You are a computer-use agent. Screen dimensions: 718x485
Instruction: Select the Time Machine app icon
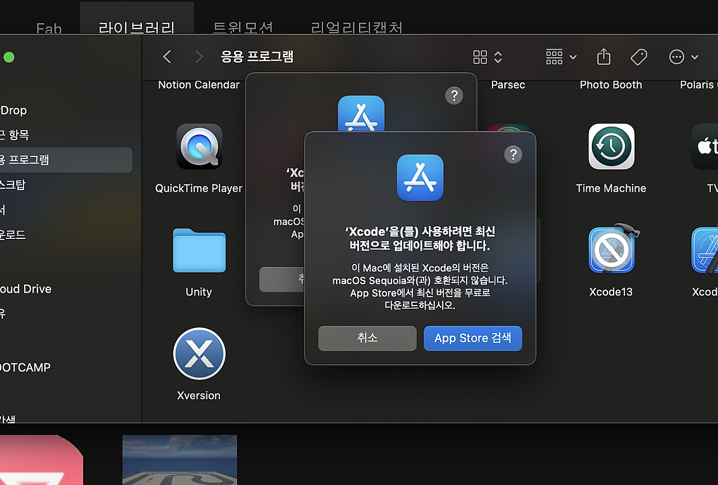611,146
